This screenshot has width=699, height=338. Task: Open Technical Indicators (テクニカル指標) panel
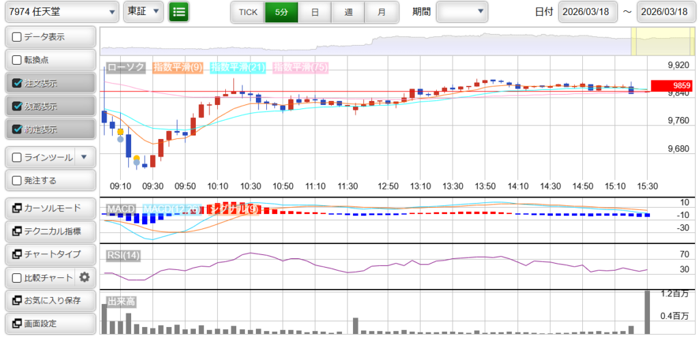pos(51,232)
